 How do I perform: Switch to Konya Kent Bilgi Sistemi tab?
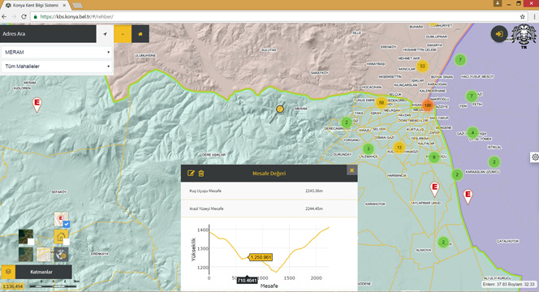tap(36, 6)
